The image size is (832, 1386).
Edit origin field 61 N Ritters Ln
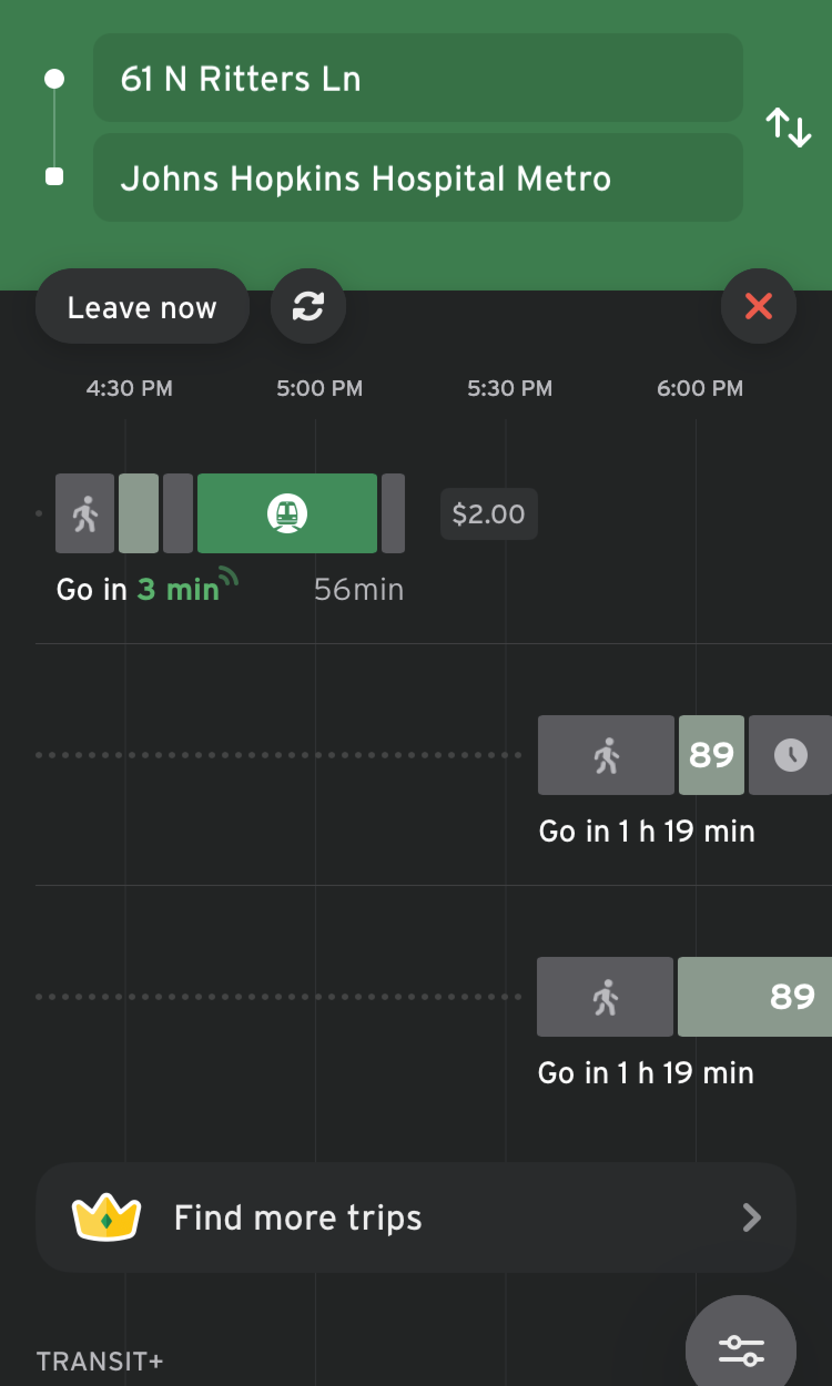[418, 78]
